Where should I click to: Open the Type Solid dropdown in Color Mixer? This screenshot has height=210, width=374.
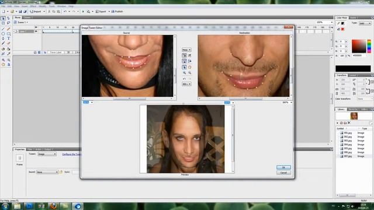[365, 23]
